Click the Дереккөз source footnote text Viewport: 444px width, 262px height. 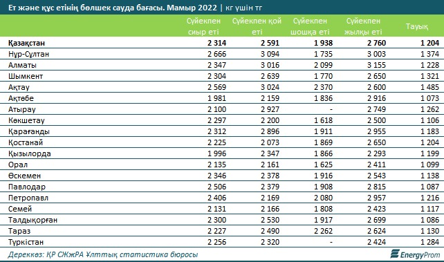coord(103,255)
